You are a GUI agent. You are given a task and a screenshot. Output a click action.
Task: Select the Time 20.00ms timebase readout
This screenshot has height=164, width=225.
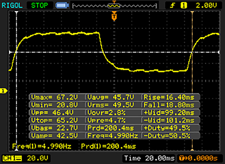149,158
